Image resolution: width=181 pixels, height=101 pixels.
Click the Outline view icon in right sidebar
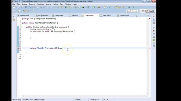click(154, 20)
